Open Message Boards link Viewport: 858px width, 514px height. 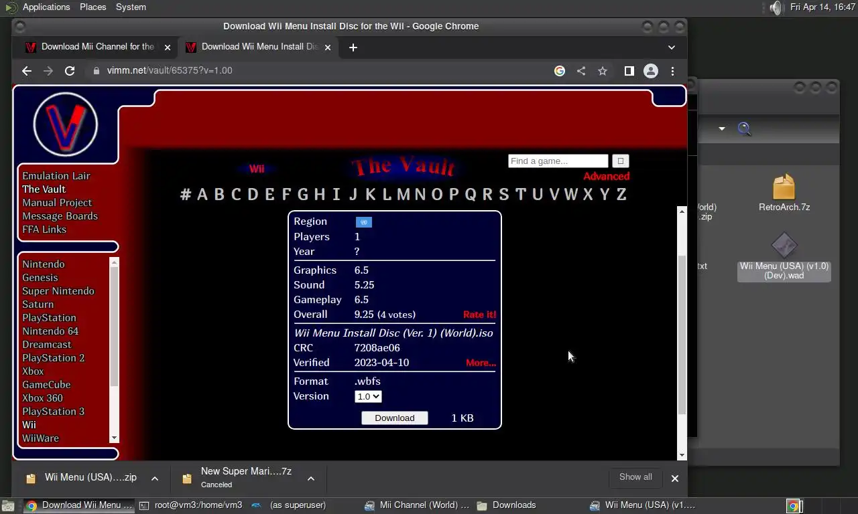(60, 216)
